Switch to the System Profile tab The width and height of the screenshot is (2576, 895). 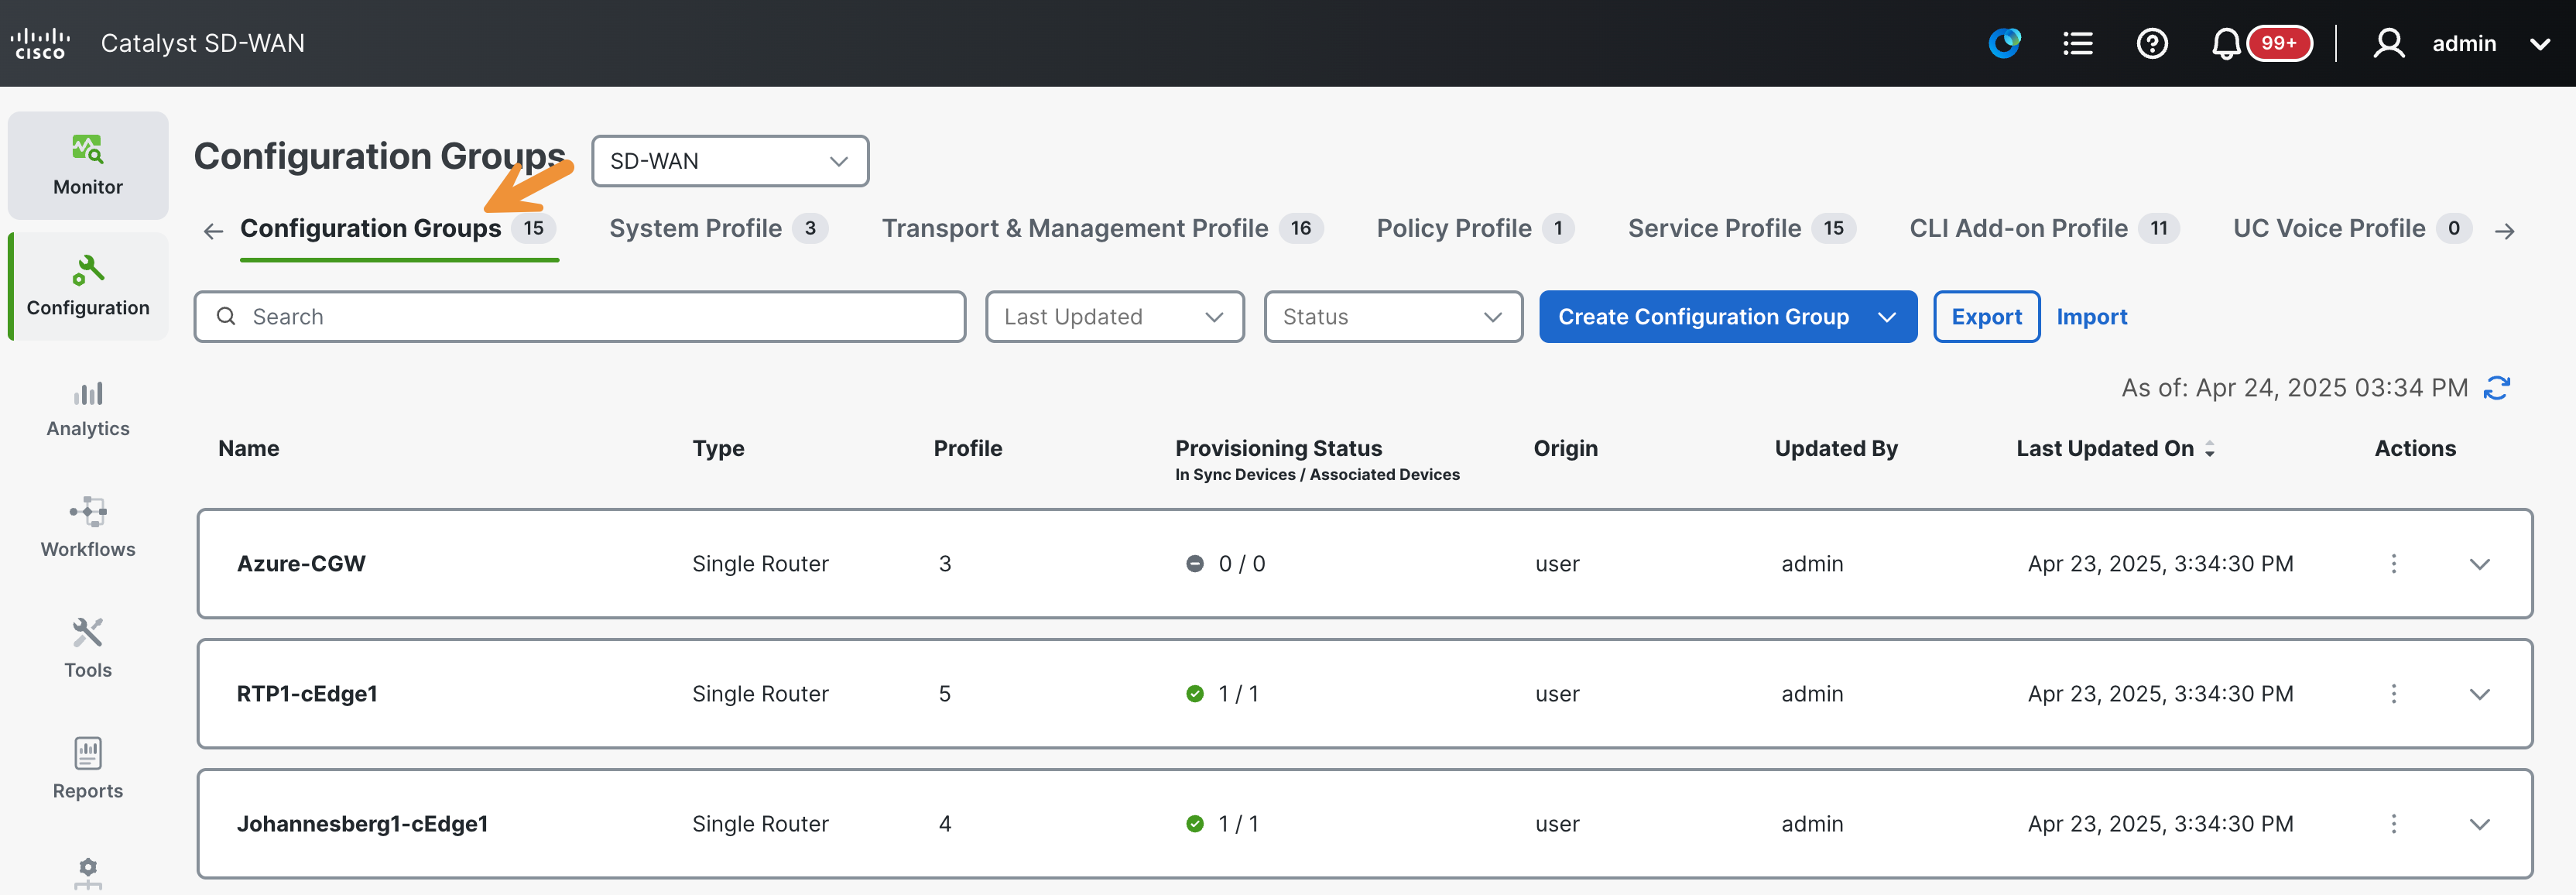pos(718,229)
